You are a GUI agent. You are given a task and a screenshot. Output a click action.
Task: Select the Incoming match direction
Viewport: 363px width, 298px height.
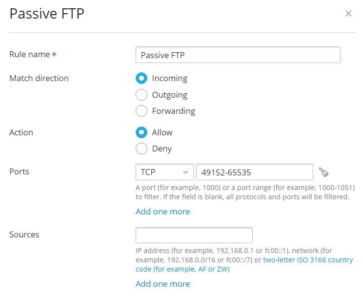141,78
